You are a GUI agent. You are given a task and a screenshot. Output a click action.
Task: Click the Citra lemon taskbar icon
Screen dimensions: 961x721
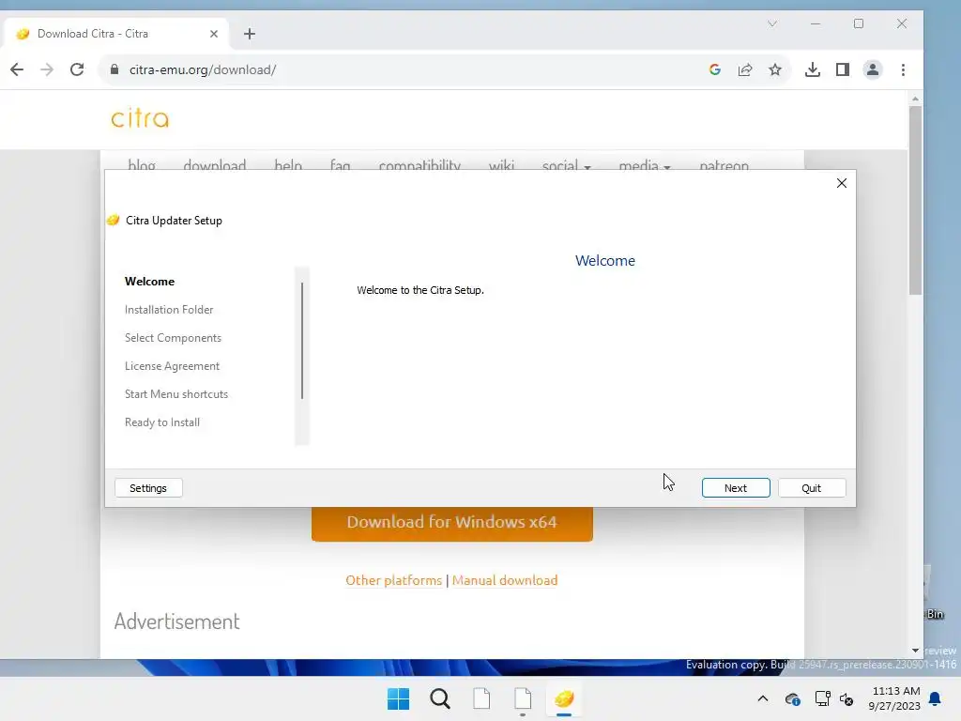(564, 698)
